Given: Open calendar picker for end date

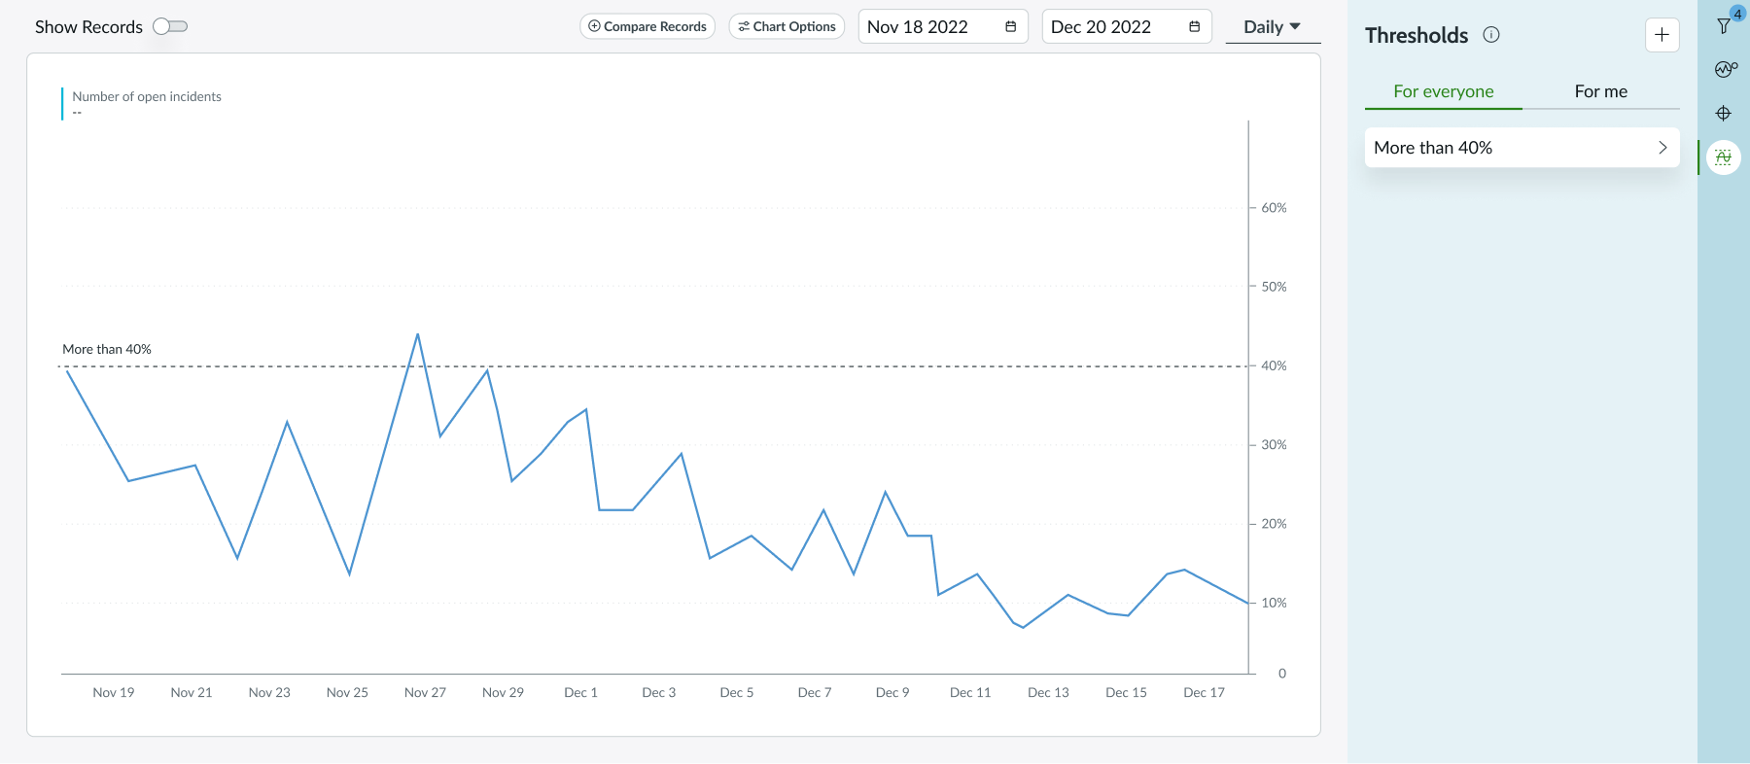Looking at the screenshot, I should pyautogui.click(x=1194, y=27).
